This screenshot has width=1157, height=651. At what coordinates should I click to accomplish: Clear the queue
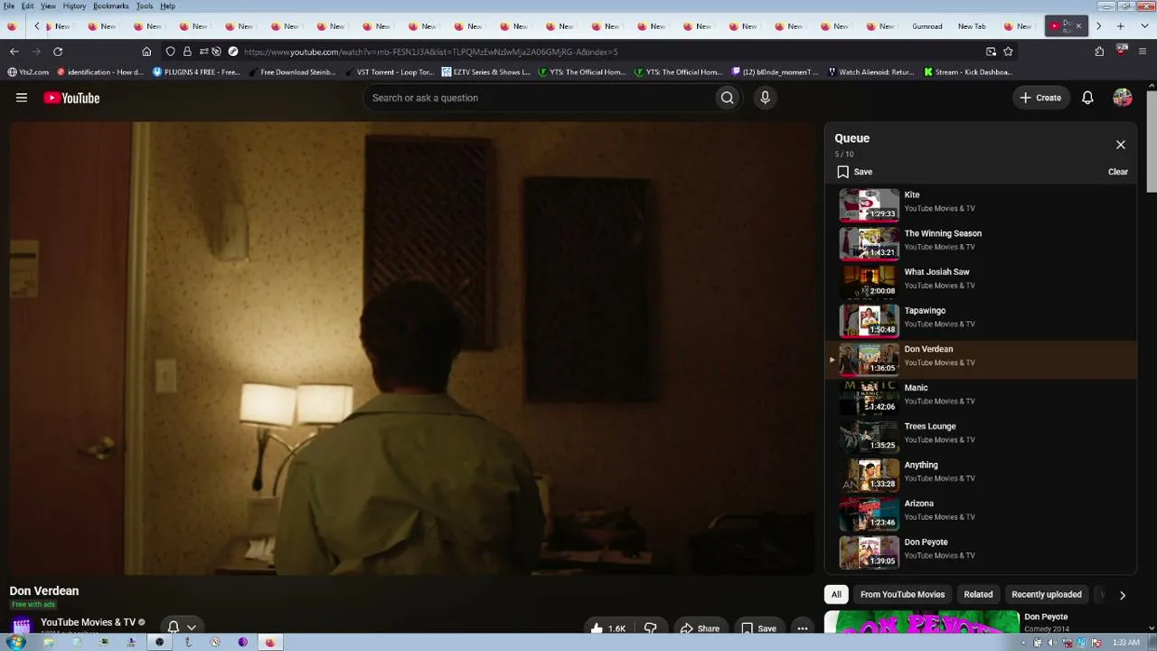(1118, 172)
